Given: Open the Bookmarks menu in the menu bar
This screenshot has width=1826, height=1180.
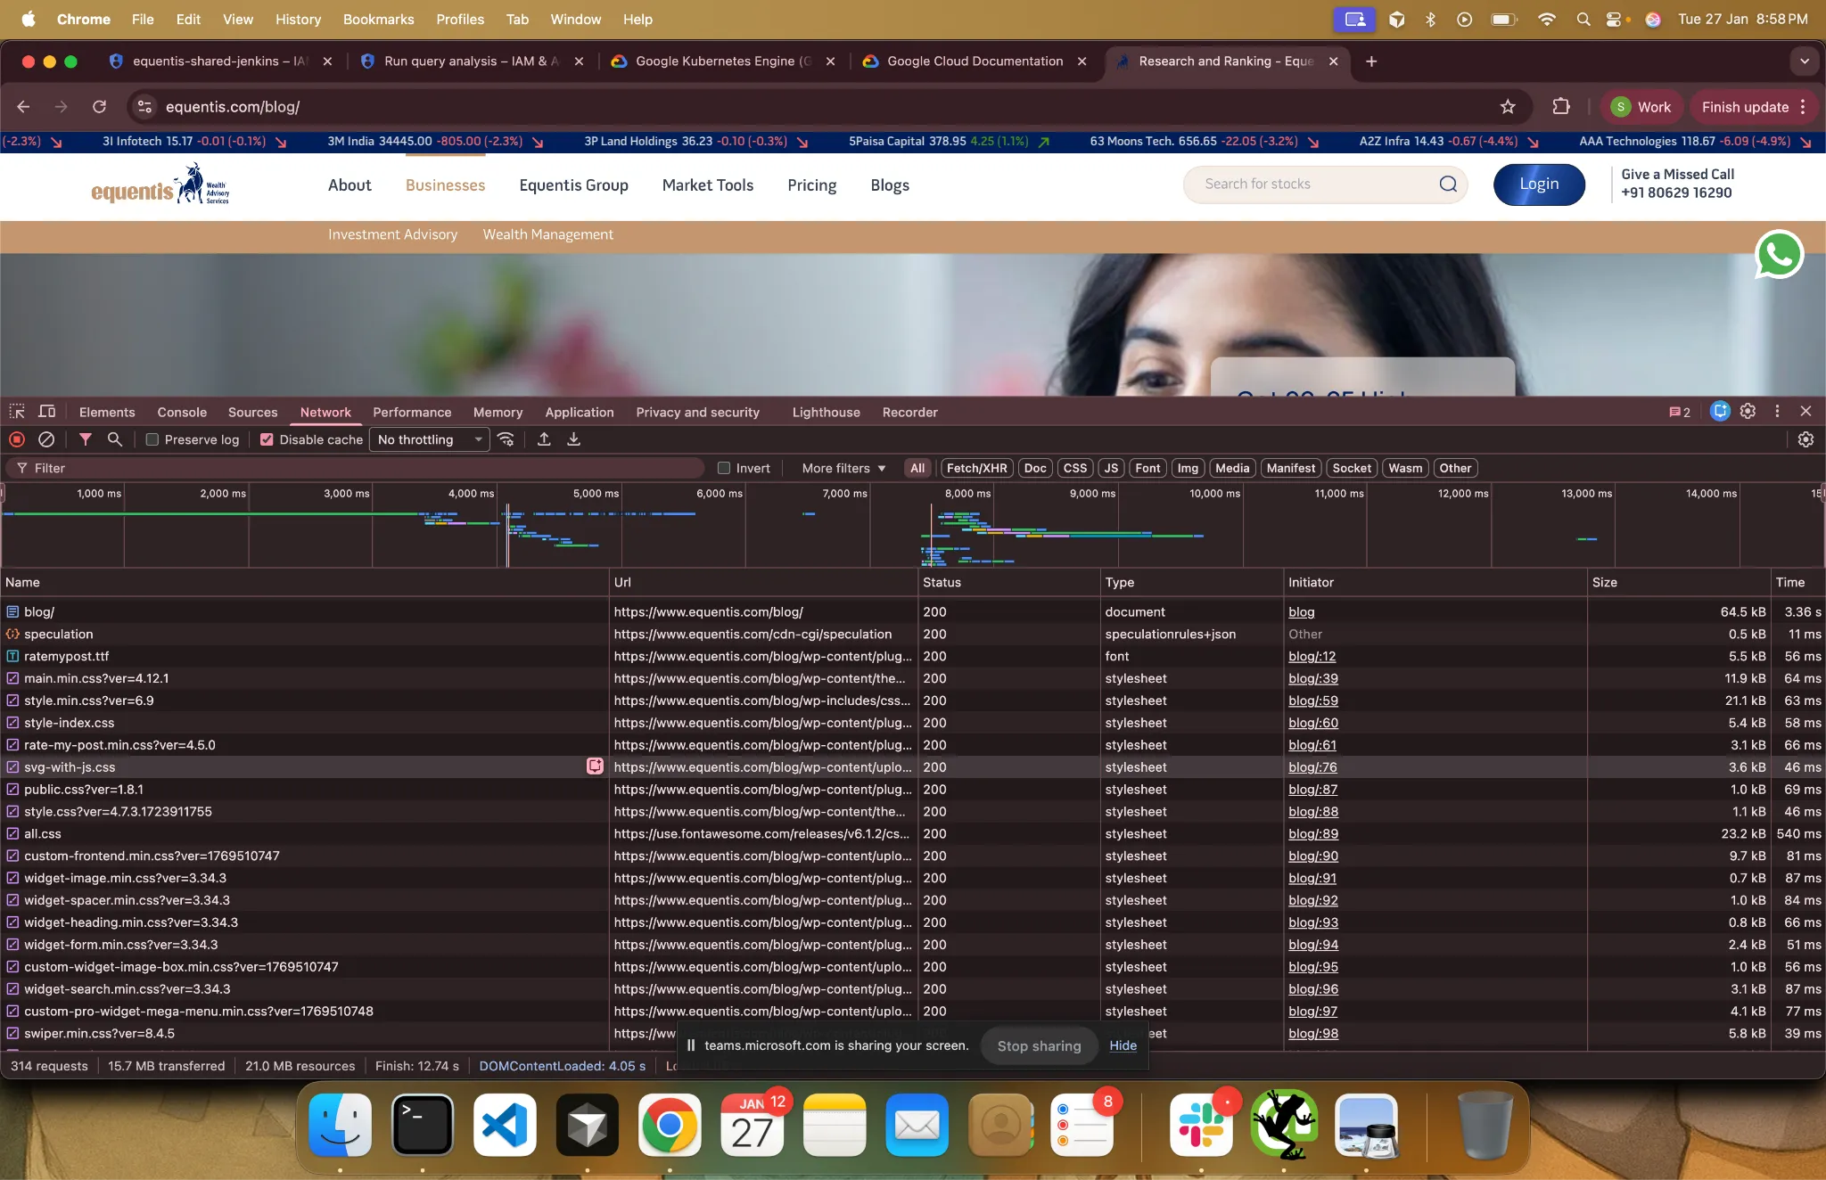Looking at the screenshot, I should coord(378,19).
